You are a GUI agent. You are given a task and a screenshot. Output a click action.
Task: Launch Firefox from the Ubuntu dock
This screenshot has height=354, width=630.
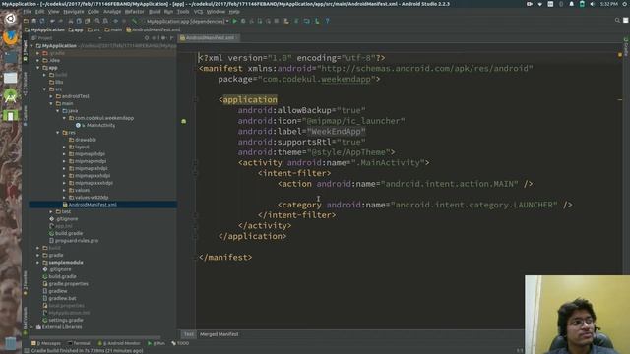[x=10, y=37]
